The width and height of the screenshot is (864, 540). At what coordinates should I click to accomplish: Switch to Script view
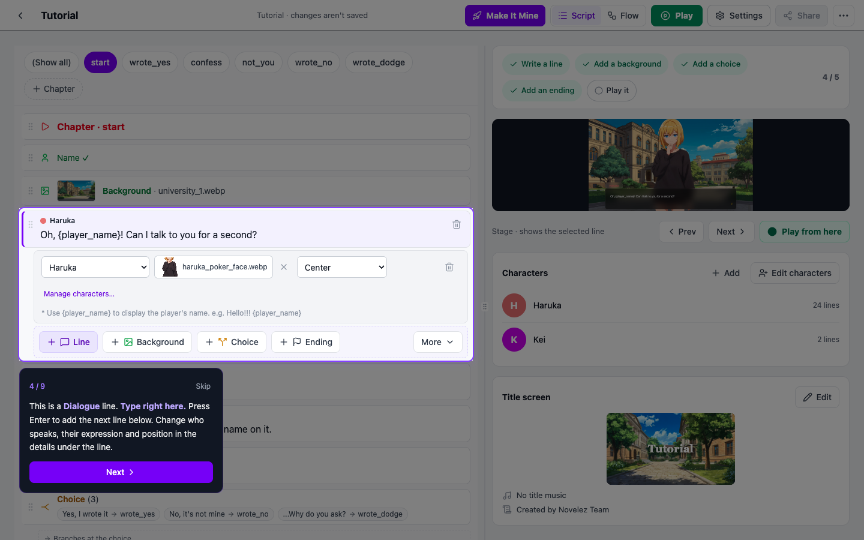pos(577,16)
